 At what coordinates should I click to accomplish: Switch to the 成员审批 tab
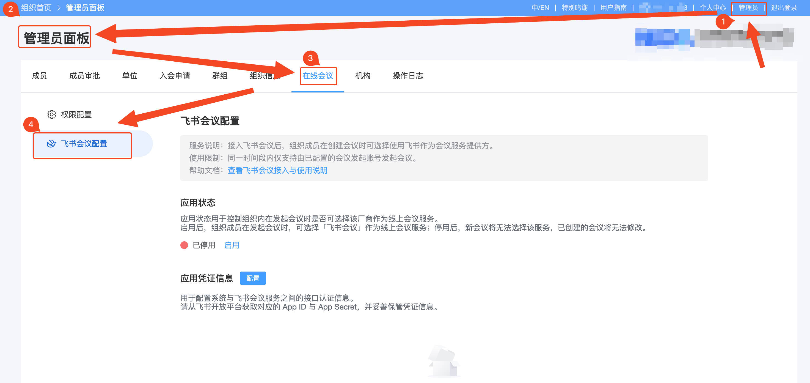click(84, 76)
